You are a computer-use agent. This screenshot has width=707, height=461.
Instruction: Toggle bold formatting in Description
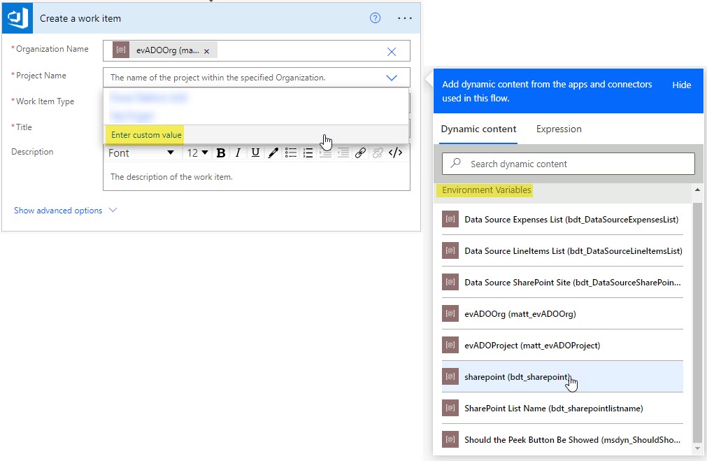220,153
